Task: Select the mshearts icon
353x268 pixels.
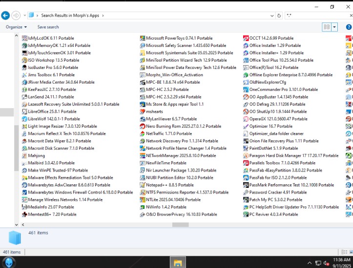Action: click(143, 112)
